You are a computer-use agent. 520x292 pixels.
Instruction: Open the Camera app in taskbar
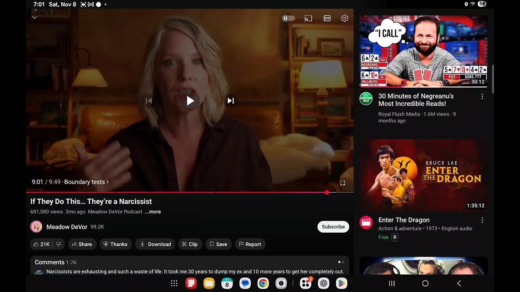click(x=281, y=283)
